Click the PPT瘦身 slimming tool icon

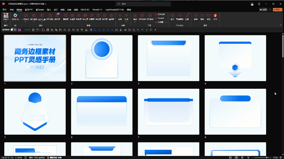pos(150,17)
